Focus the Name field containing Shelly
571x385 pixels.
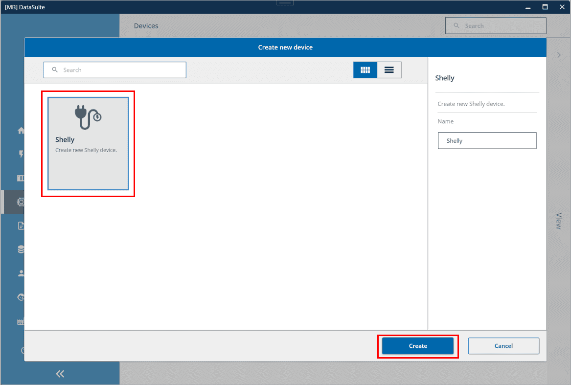[487, 140]
